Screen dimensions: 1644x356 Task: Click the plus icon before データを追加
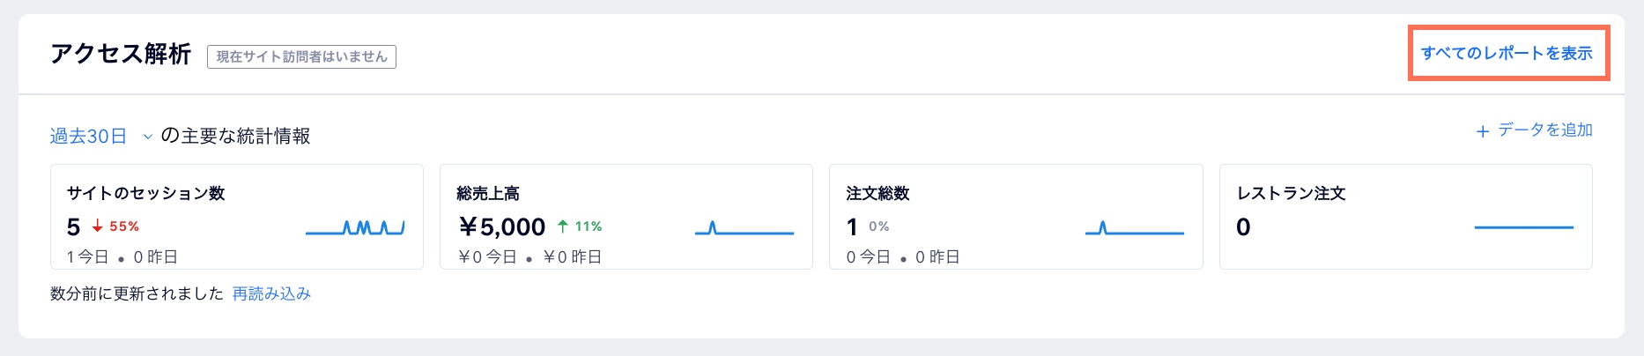(1483, 131)
